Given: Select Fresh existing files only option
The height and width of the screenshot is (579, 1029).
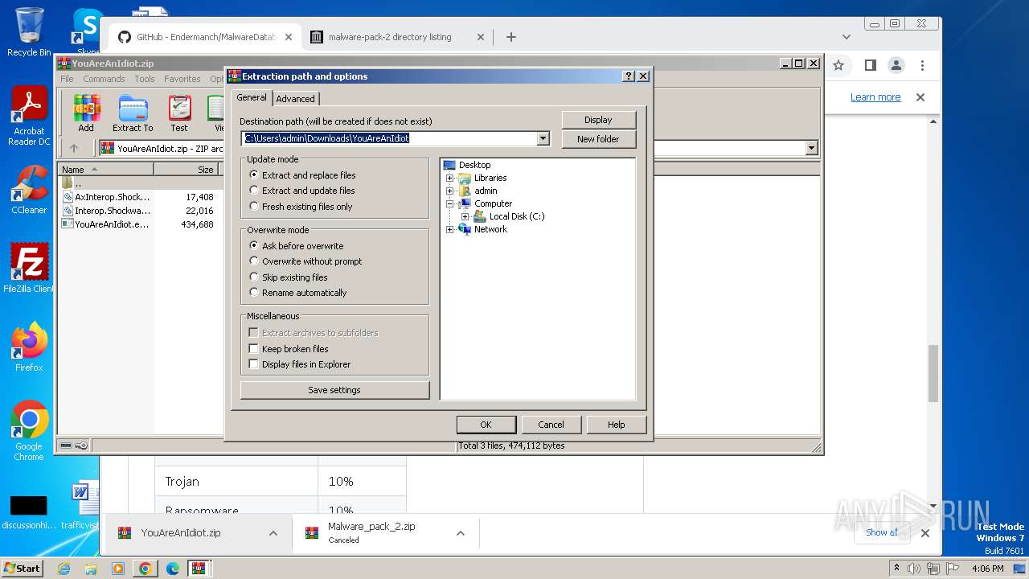Looking at the screenshot, I should (x=301, y=207).
